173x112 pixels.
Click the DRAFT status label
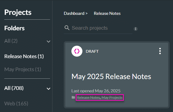[92, 51]
